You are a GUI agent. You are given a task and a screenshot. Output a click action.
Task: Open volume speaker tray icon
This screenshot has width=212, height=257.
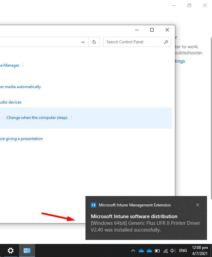173,251
